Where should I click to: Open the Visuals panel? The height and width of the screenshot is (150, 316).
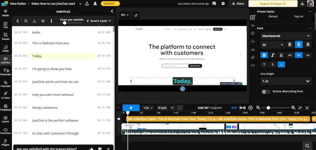coord(5,37)
